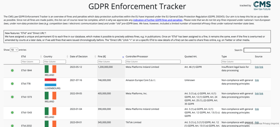Click the Controller/Processor column header
This screenshot has width=280, height=127.
point(137,57)
